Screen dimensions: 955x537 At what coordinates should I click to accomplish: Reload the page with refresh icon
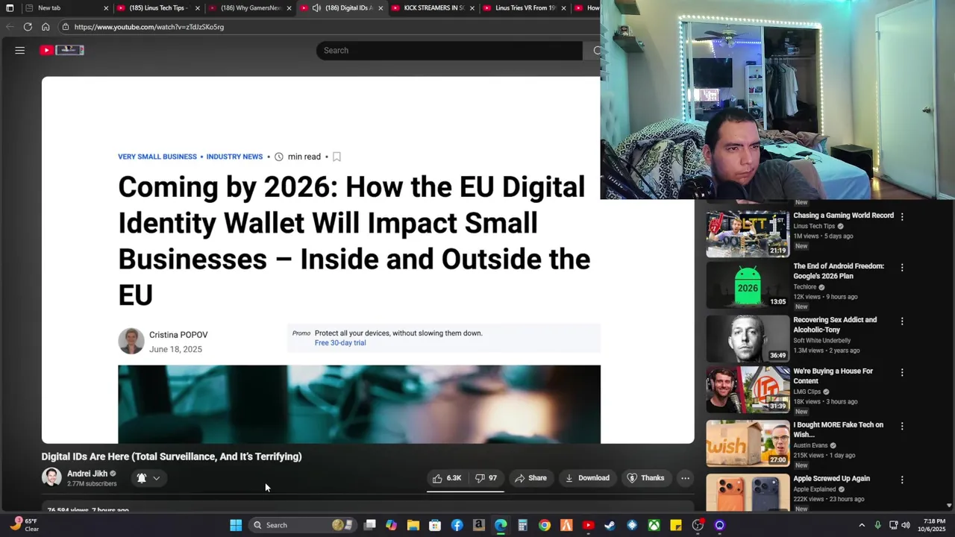tap(28, 27)
